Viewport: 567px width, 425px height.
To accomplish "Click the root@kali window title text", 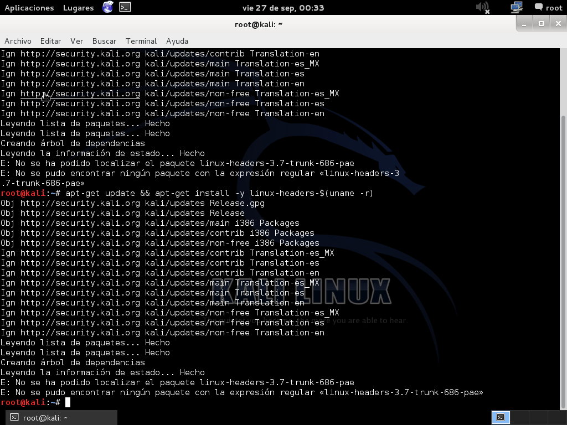I will coord(259,24).
